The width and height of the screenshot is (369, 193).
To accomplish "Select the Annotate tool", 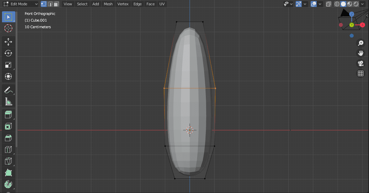I will (x=8, y=90).
